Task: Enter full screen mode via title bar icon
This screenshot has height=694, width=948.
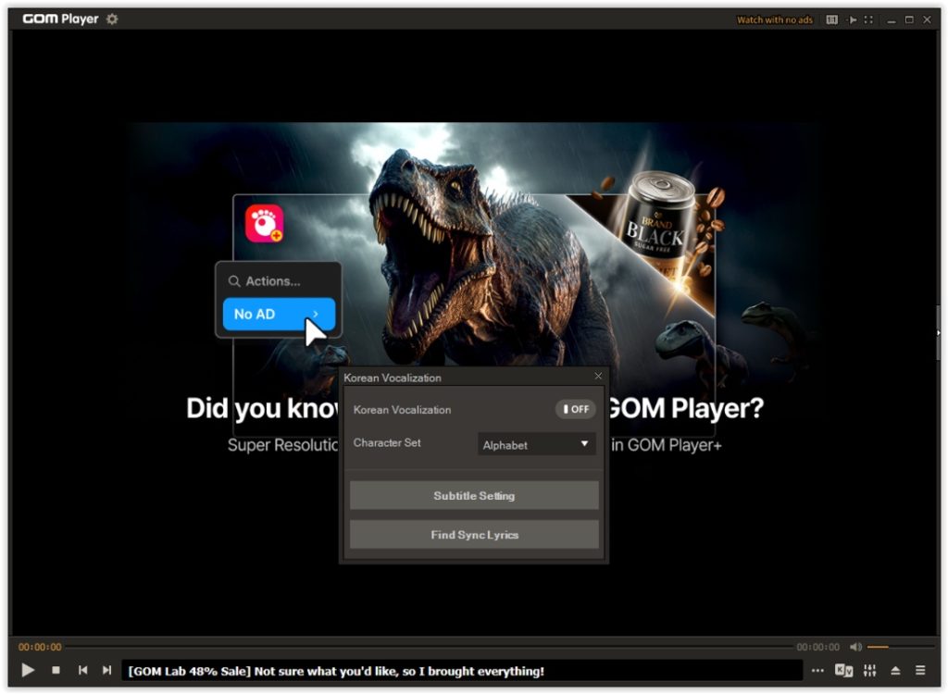Action: pos(868,20)
